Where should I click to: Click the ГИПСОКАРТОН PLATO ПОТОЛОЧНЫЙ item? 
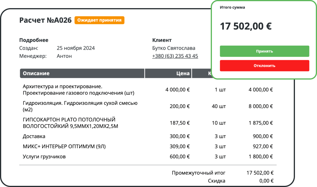(69, 123)
